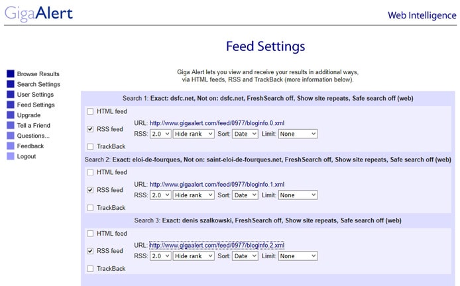
Task: Enable TrackBack for Search 1
Action: click(x=90, y=146)
